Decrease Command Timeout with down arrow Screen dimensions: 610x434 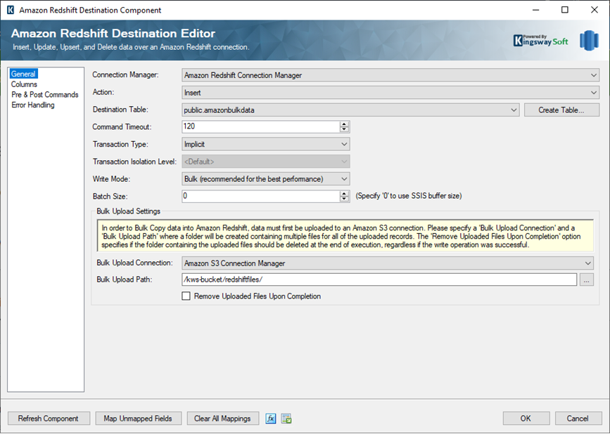pyautogui.click(x=344, y=130)
